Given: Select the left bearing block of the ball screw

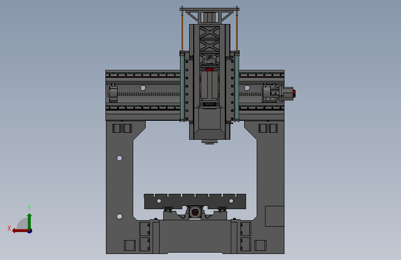Looking at the screenshot, I should coord(113,93).
